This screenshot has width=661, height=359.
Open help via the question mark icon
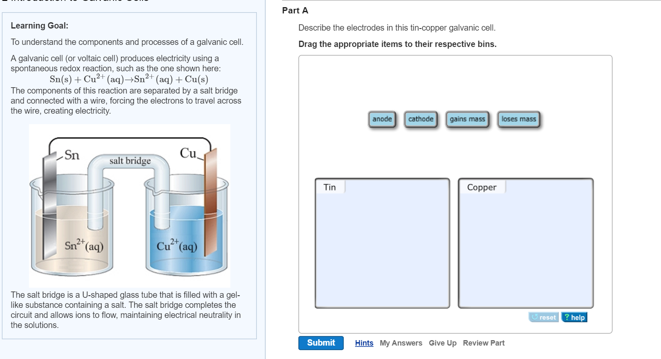(x=567, y=317)
